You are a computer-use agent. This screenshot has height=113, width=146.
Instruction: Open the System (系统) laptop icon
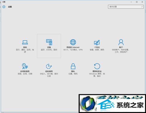point(25,42)
